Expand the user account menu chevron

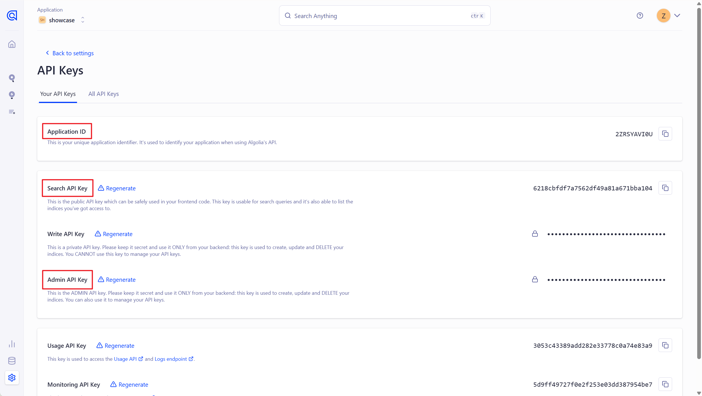(677, 16)
